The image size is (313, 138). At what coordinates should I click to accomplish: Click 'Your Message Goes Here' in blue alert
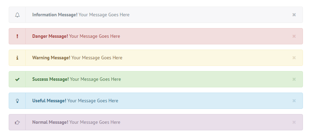[x=93, y=101]
